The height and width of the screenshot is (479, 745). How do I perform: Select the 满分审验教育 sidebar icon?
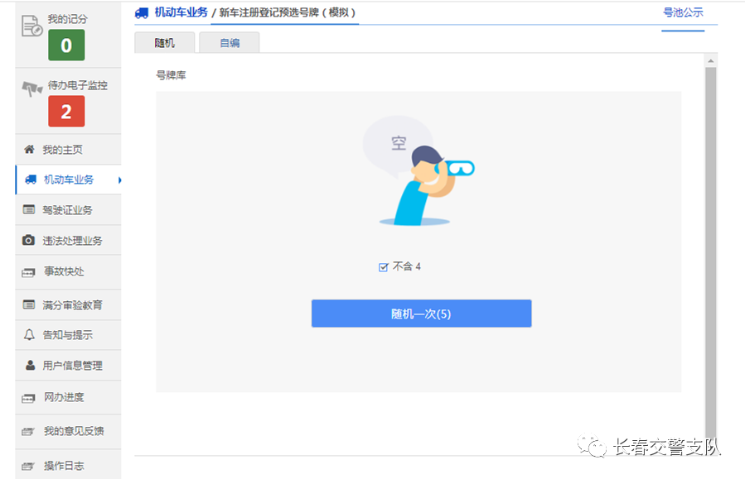pyautogui.click(x=30, y=304)
